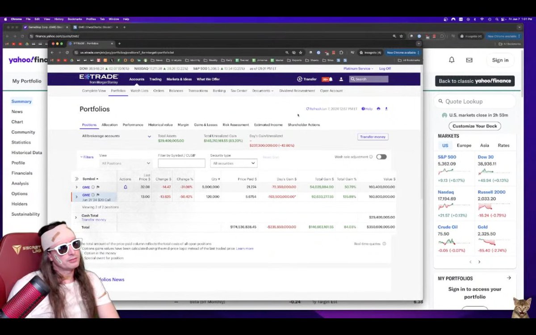Open the E*TRADE Transfer icon in header
The height and width of the screenshot is (335, 536).
[300, 79]
